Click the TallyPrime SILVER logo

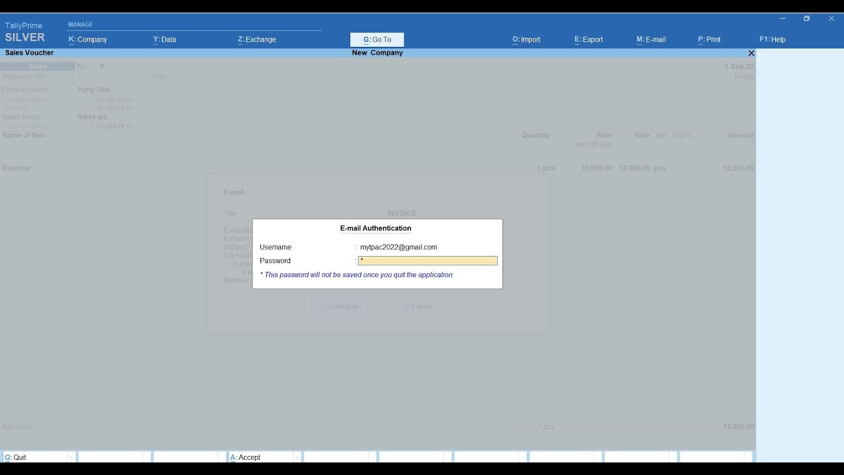click(25, 32)
